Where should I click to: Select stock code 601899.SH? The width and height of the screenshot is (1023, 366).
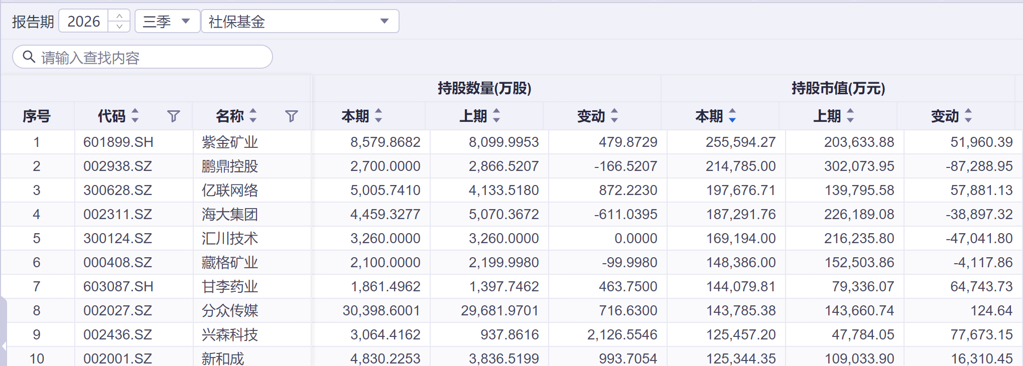118,142
